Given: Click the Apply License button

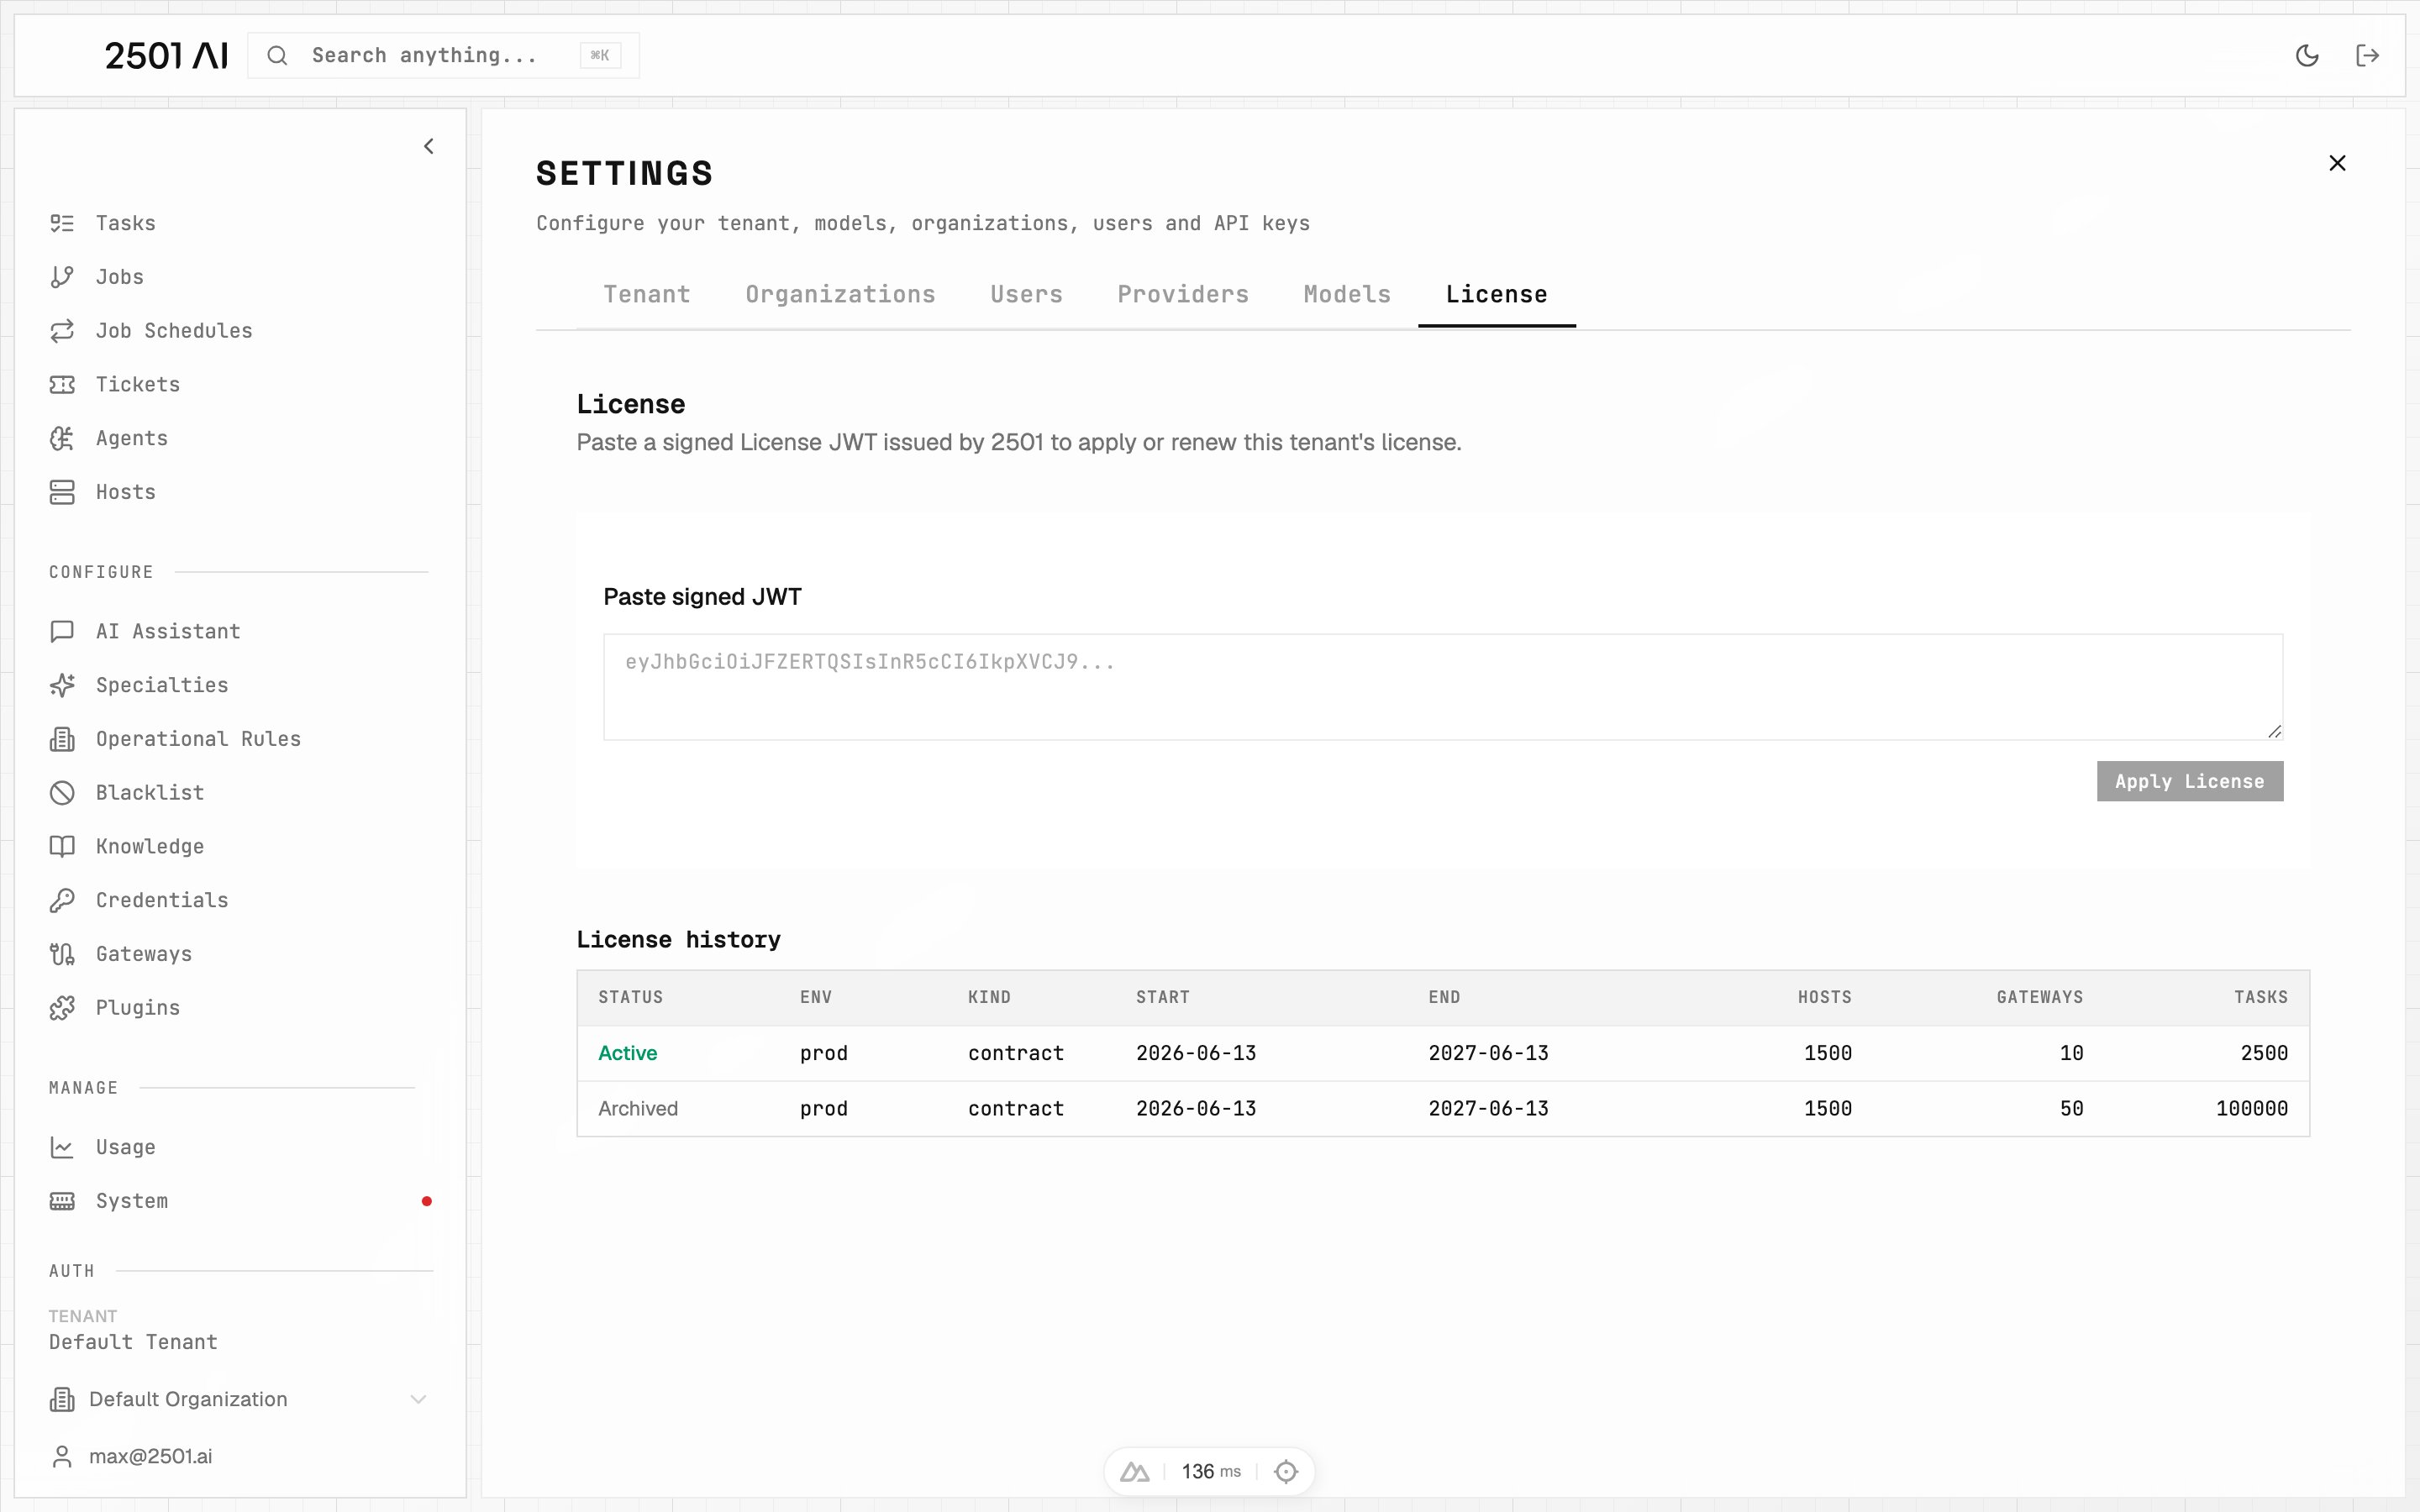Looking at the screenshot, I should pyautogui.click(x=2189, y=781).
